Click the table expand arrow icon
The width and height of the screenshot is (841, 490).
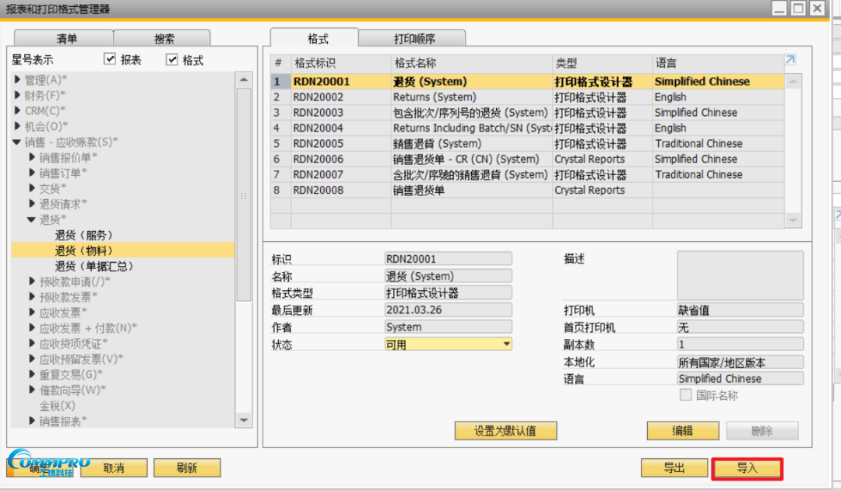790,60
